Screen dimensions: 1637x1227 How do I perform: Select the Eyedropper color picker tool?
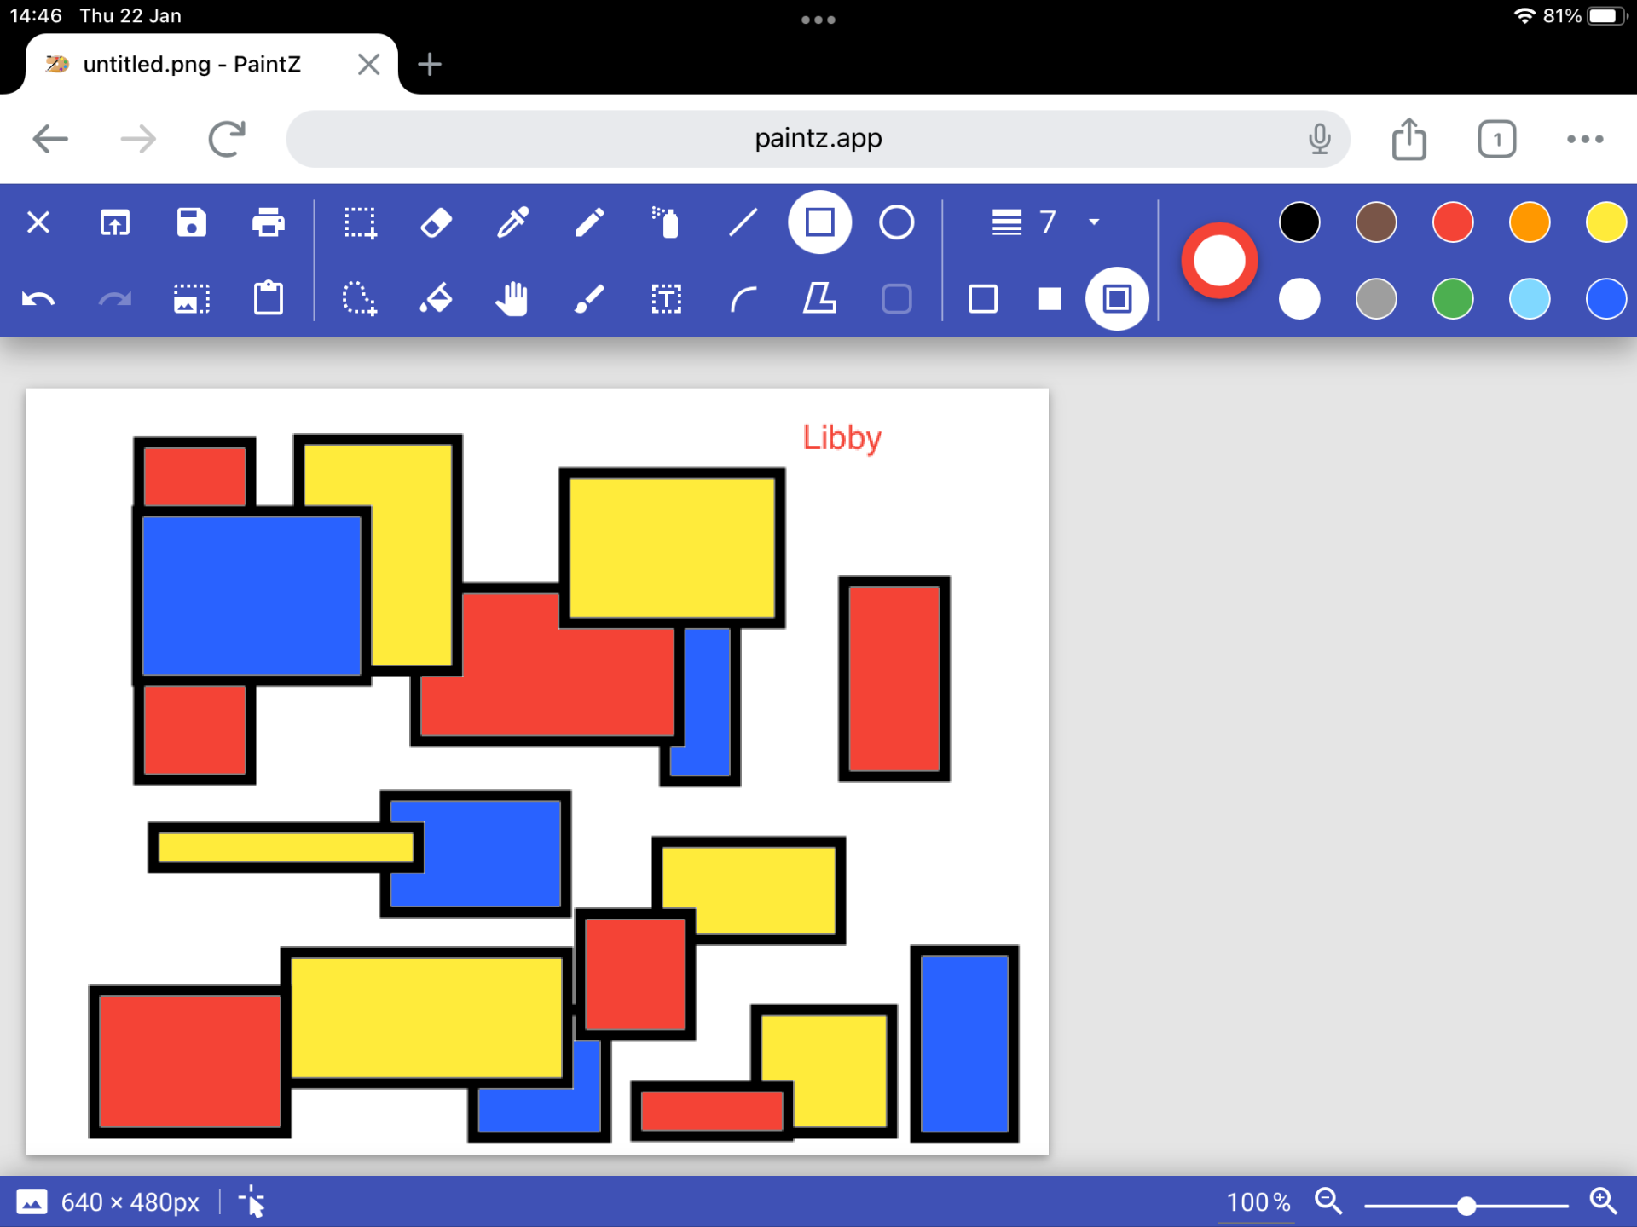point(512,223)
